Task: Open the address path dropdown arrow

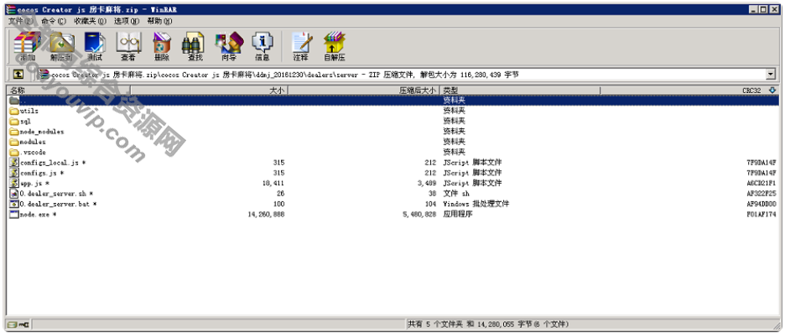Action: pos(771,74)
